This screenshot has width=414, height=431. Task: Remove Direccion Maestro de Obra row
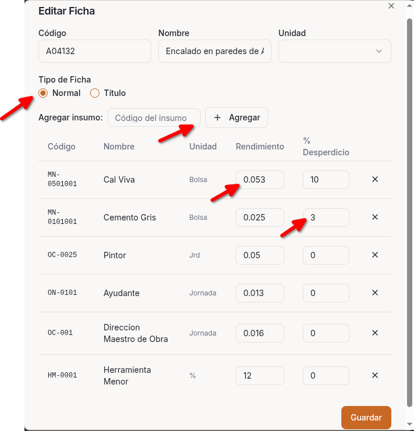click(x=375, y=333)
